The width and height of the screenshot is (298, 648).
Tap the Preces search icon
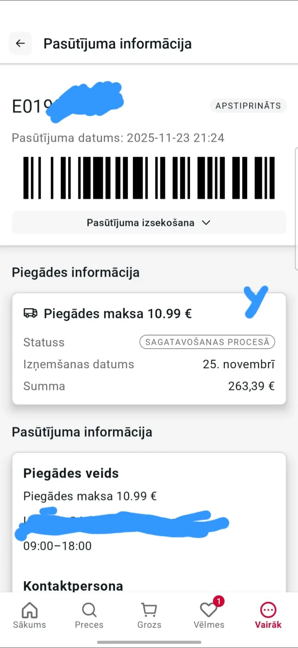click(x=89, y=610)
